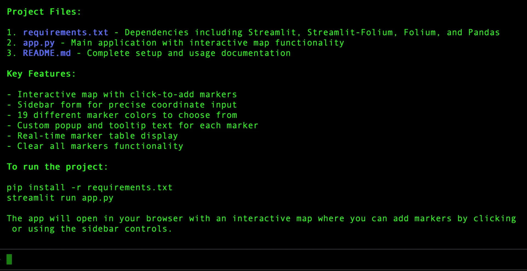Image resolution: width=527 pixels, height=271 pixels.
Task: Click the word "Pandas" in the dependencies line
Action: point(484,33)
